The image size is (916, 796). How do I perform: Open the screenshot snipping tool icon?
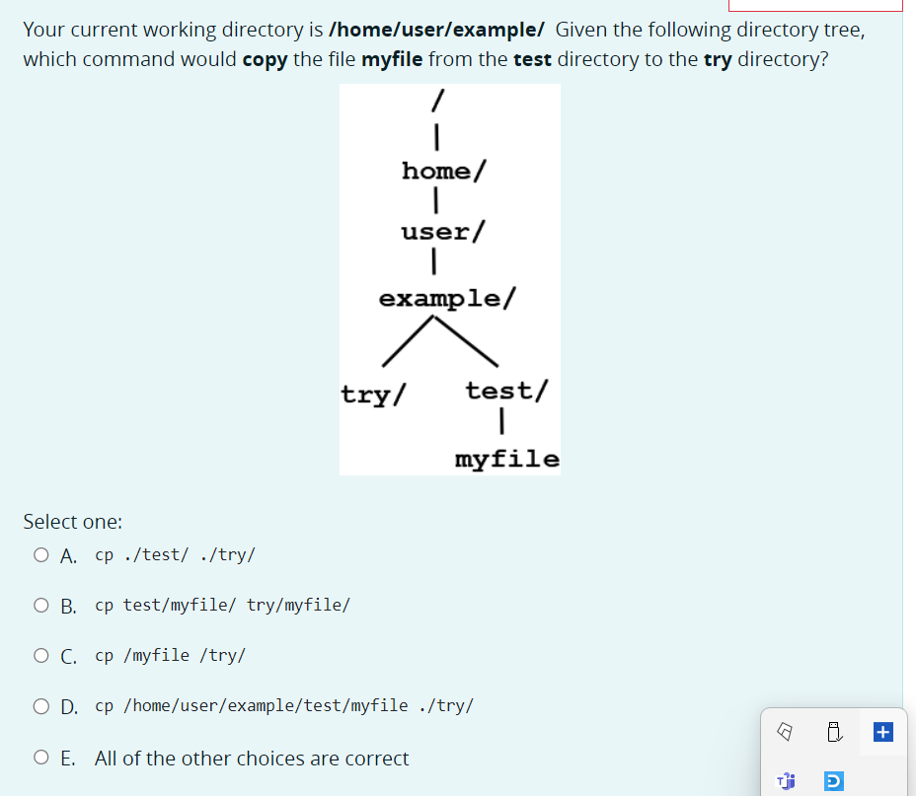coord(784,731)
